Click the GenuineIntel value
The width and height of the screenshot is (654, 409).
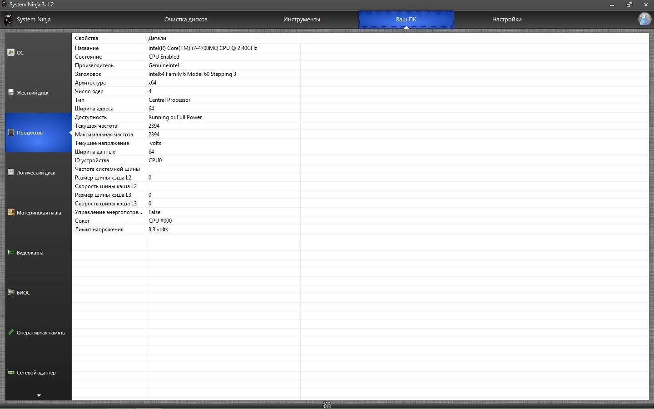pyautogui.click(x=163, y=65)
